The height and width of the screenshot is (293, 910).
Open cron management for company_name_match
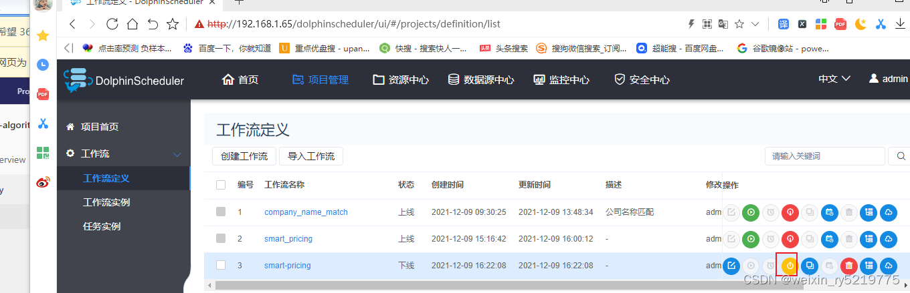pos(830,212)
